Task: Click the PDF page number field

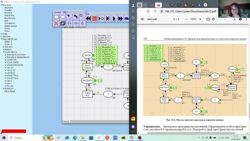Action: (174, 19)
